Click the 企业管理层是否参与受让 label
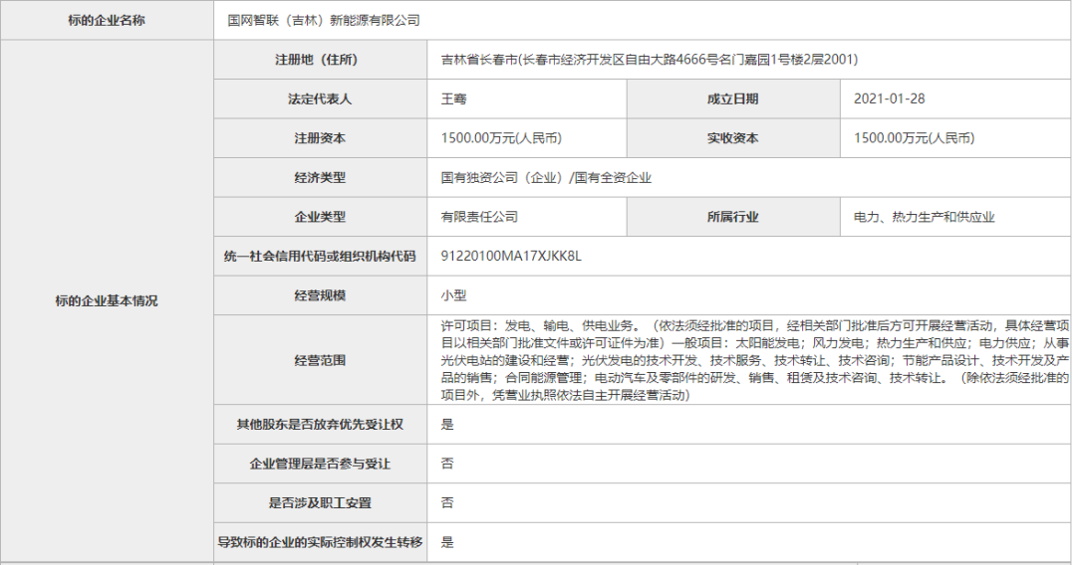Screen dimensions: 1076x565 pos(320,464)
